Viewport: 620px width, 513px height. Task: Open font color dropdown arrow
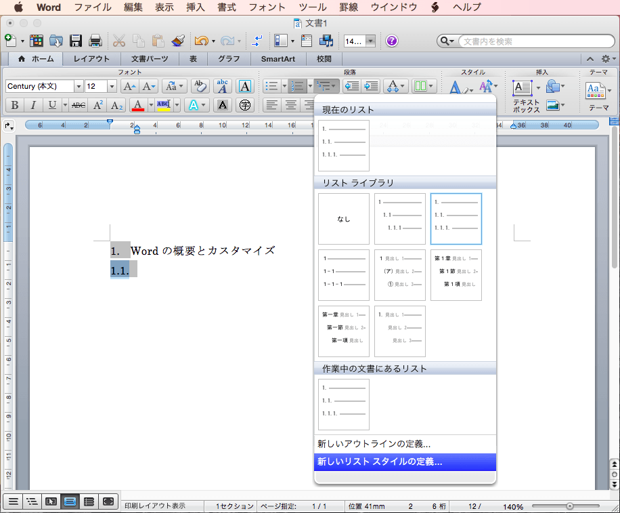pyautogui.click(x=151, y=105)
